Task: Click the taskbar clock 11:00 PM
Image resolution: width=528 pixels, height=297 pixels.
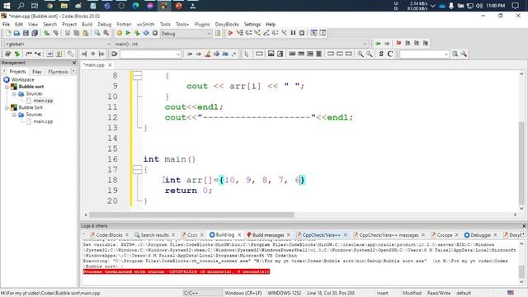Action: [x=496, y=6]
